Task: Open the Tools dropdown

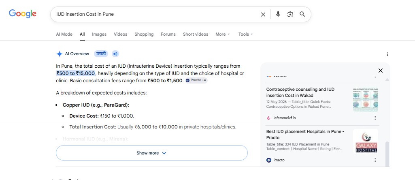Action: (x=246, y=34)
